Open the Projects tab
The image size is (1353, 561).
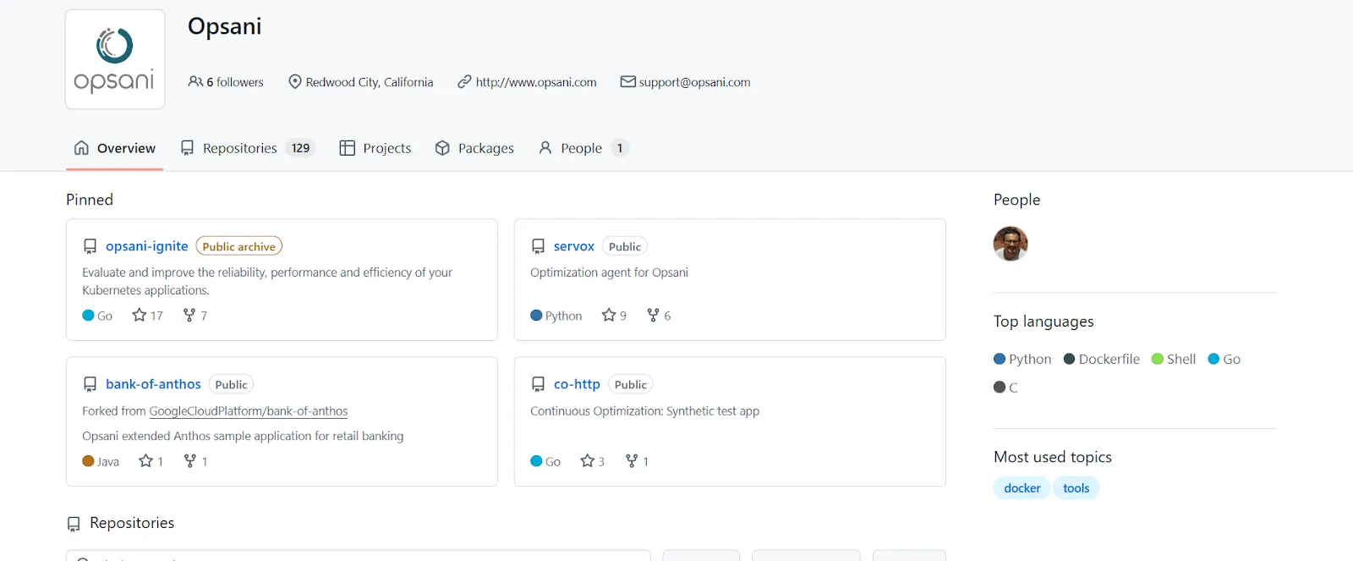point(375,148)
